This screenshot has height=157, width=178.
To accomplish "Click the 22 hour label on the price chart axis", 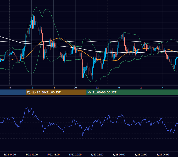I will click(x=97, y=88).
